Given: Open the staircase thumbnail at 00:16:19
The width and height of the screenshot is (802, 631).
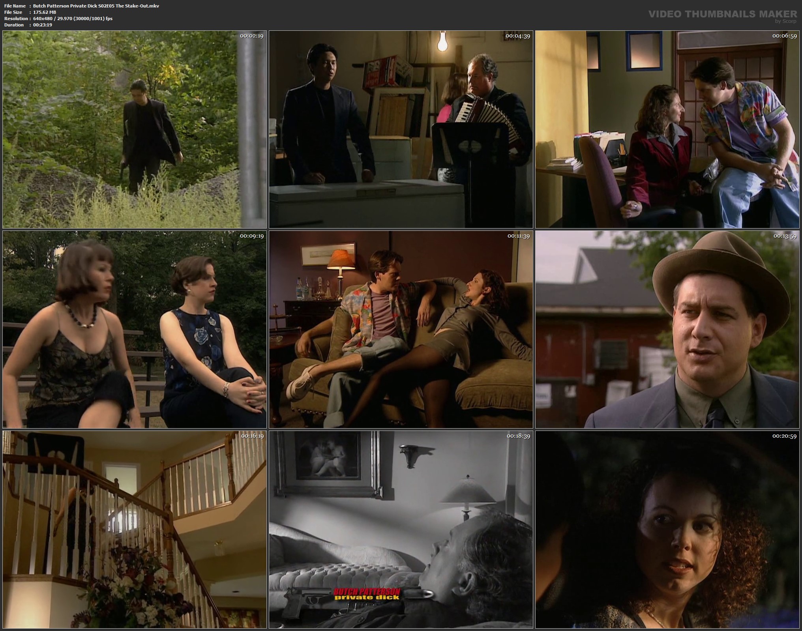Looking at the screenshot, I should click(x=135, y=530).
